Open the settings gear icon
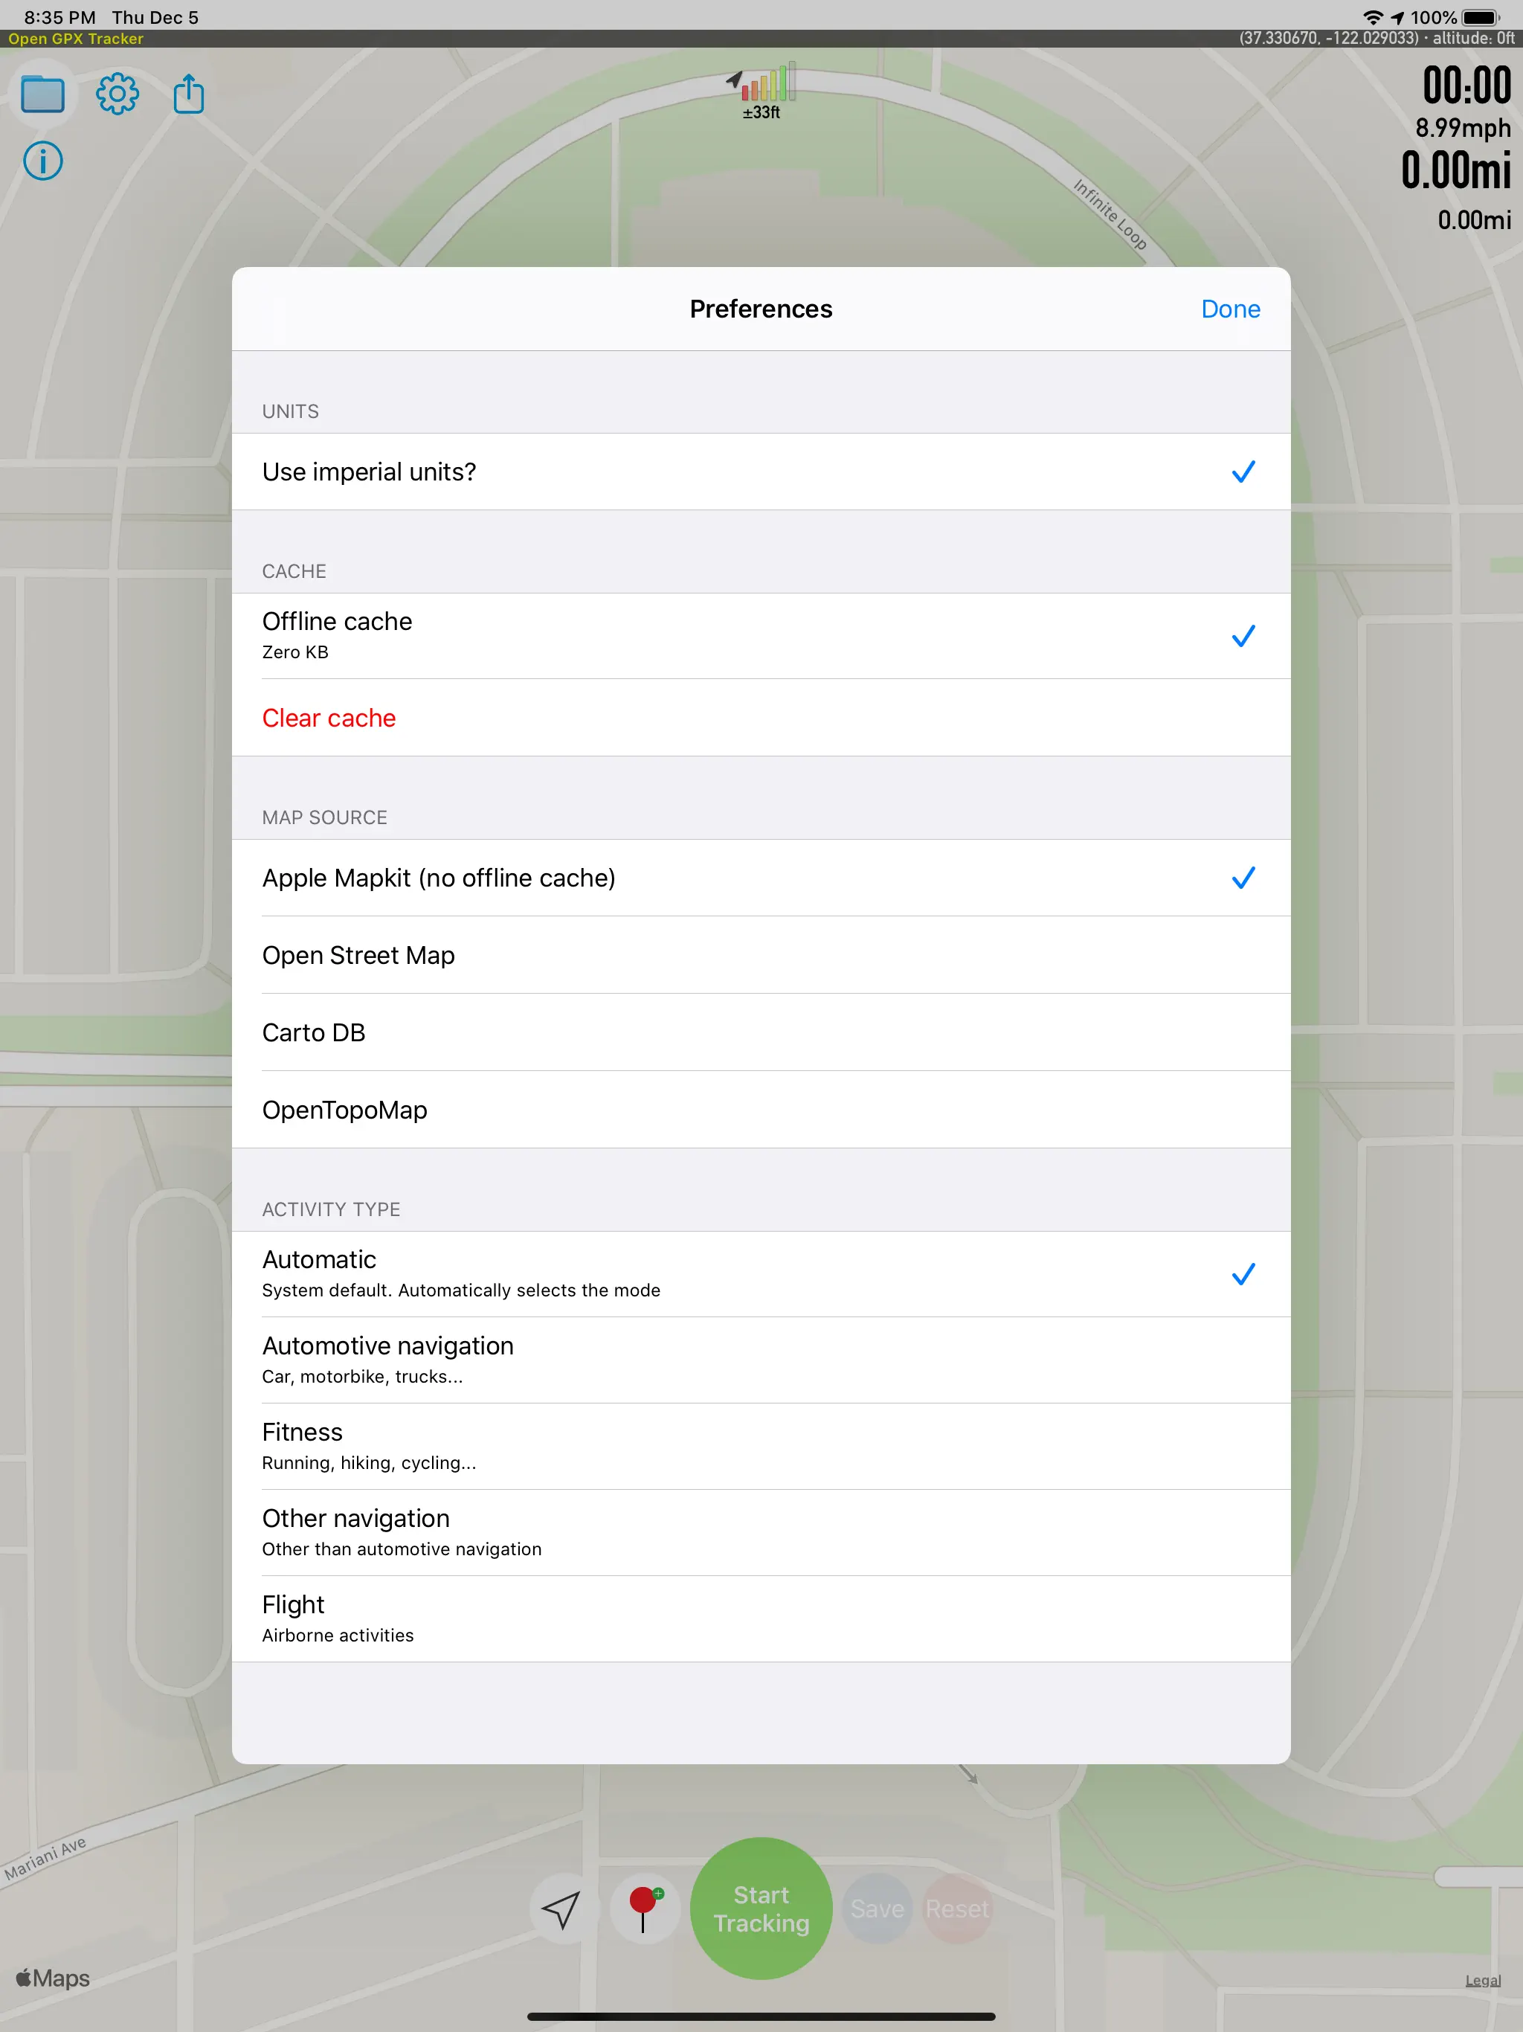Screen dimensions: 1523x2032 tap(117, 94)
